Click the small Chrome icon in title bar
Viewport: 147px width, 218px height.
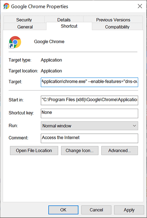(x=6, y=6)
